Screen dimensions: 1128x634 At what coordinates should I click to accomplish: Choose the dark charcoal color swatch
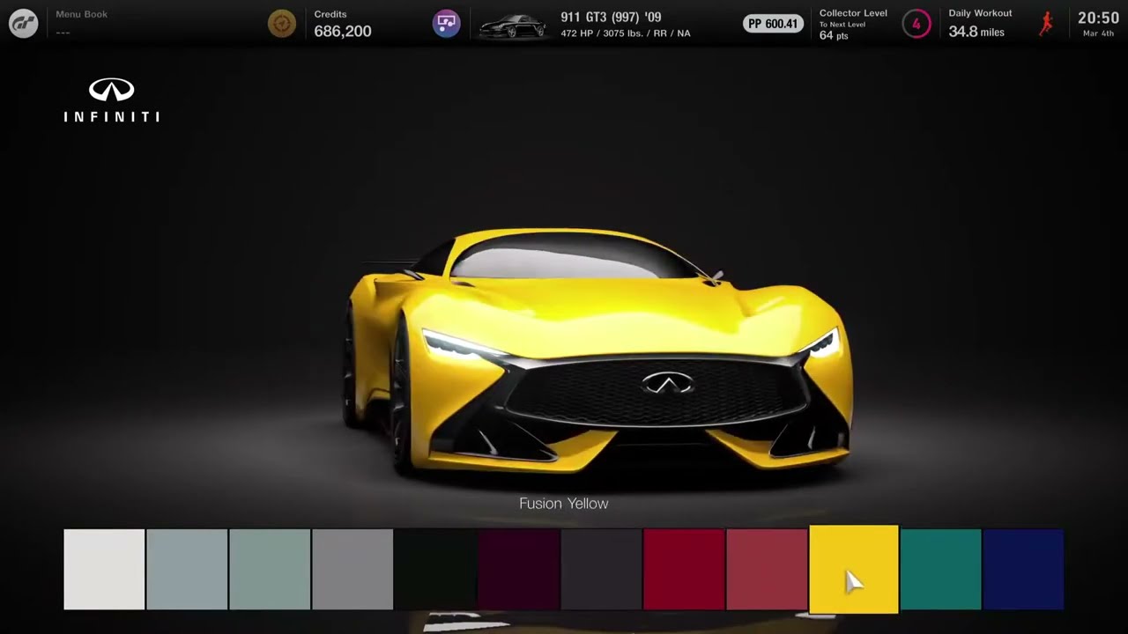(x=601, y=569)
